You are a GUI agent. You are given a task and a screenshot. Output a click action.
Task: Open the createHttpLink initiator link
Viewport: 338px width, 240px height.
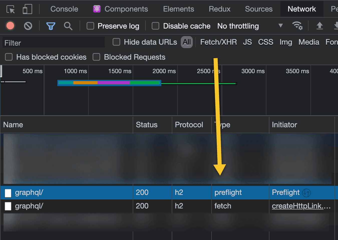click(301, 206)
